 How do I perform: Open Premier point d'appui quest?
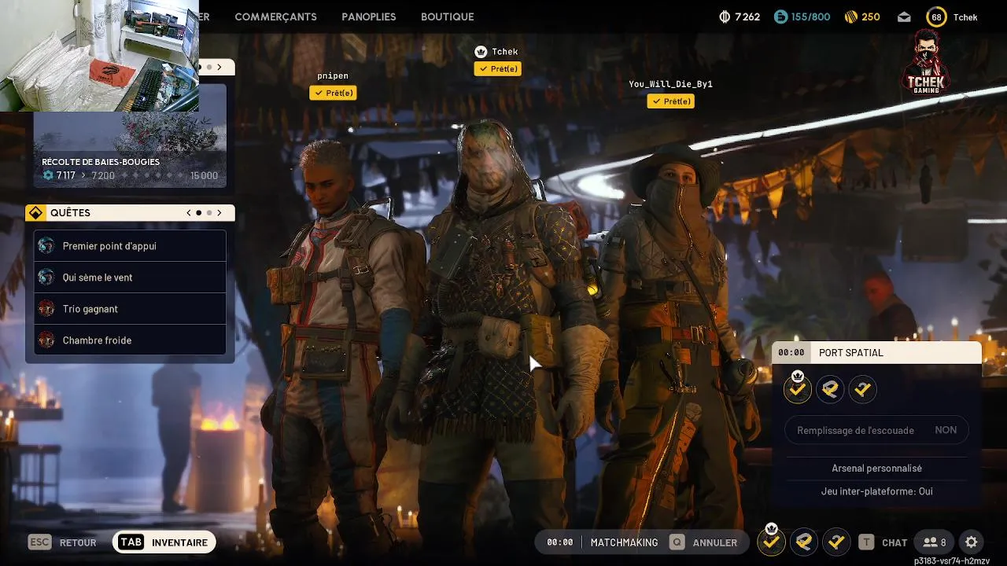(x=130, y=246)
